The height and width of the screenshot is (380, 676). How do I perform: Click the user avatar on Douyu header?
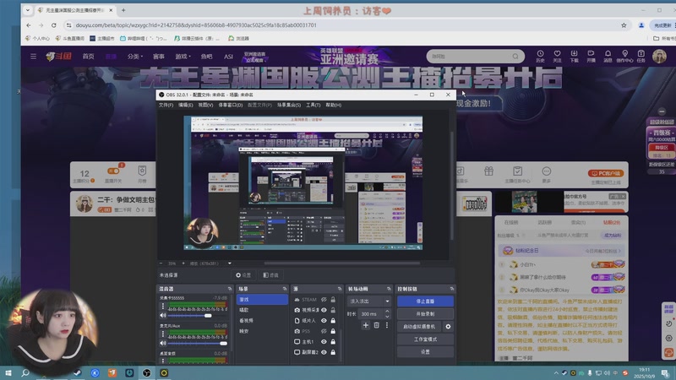(659, 56)
